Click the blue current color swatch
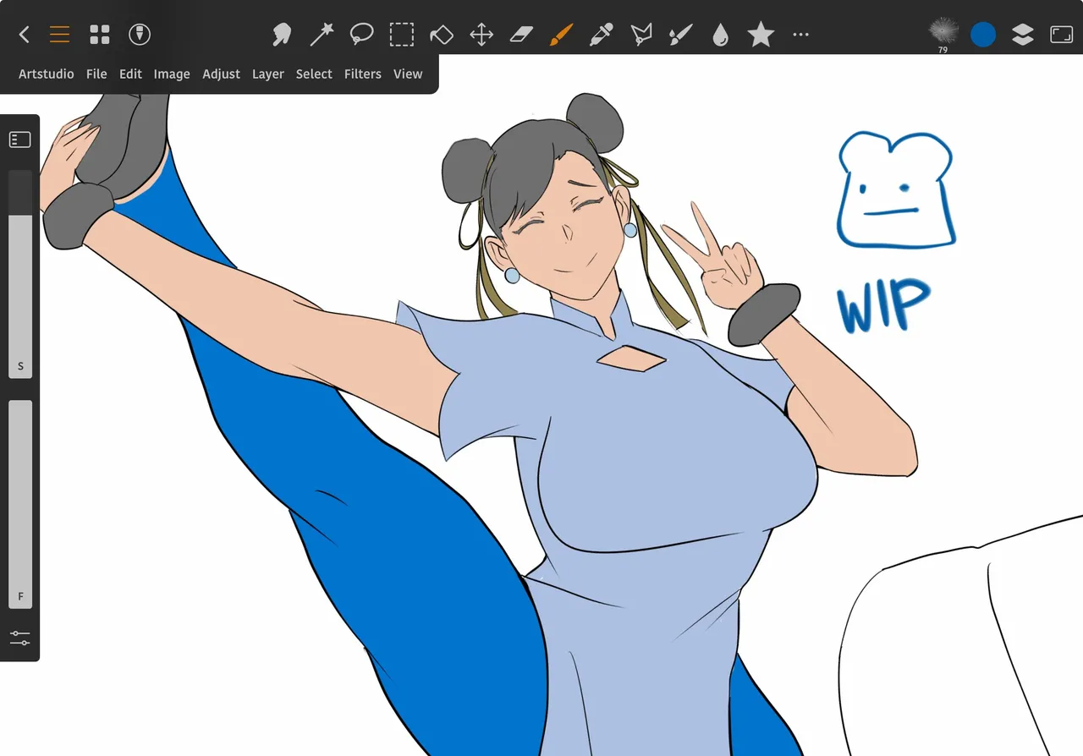The height and width of the screenshot is (756, 1083). pyautogui.click(x=982, y=35)
